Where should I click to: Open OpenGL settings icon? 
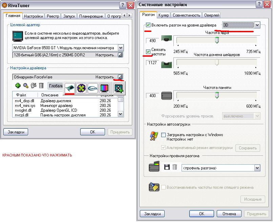pyautogui.click(x=92, y=88)
